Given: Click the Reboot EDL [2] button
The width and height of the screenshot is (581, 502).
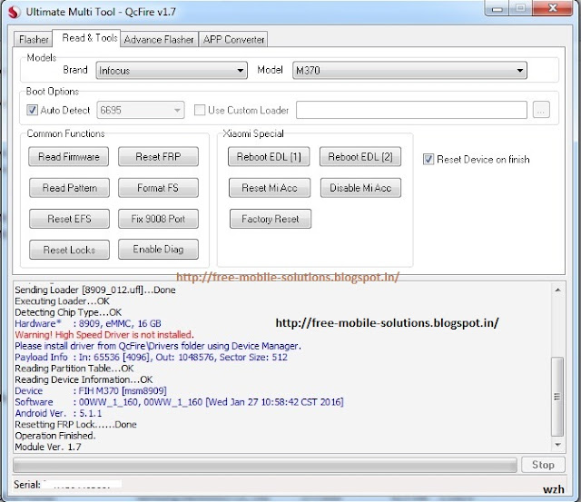Looking at the screenshot, I should click(x=360, y=157).
